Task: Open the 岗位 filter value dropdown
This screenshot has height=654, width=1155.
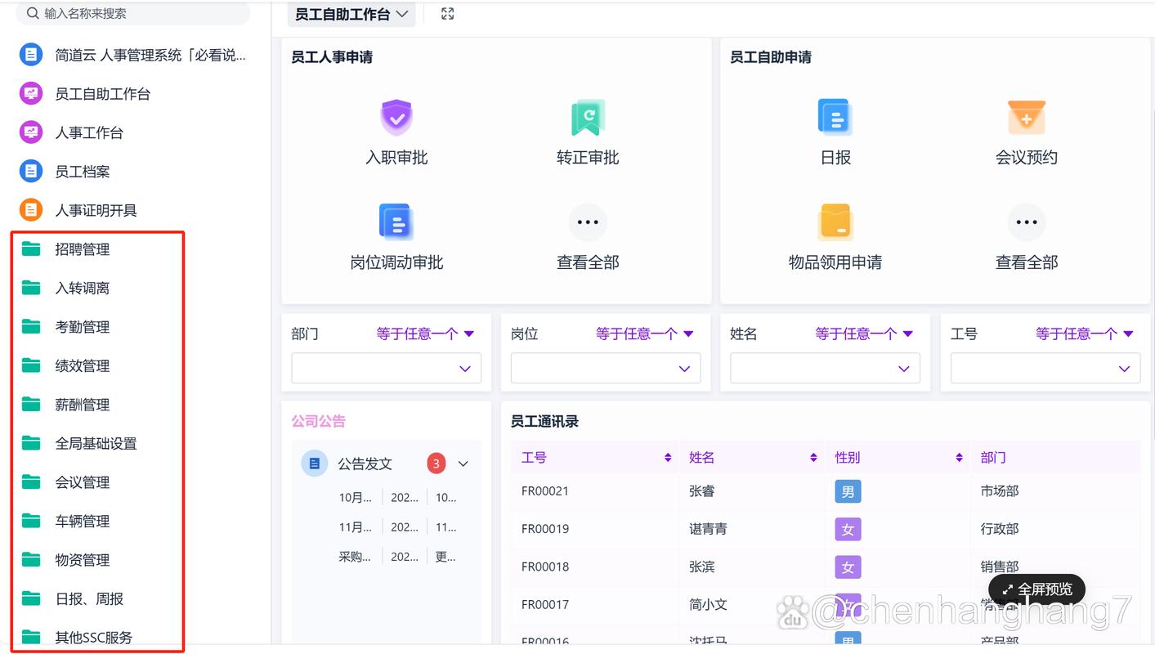Action: pyautogui.click(x=606, y=368)
